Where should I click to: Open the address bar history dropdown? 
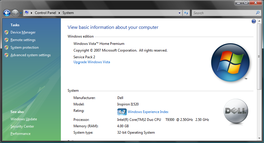click(x=179, y=13)
